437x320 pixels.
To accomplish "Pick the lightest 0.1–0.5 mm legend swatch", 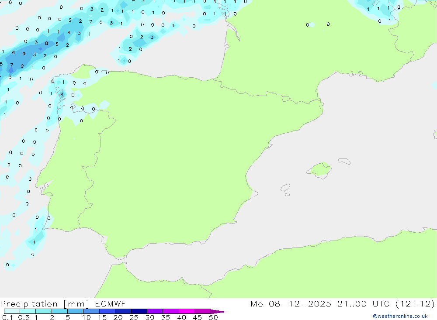I will 12,312.
